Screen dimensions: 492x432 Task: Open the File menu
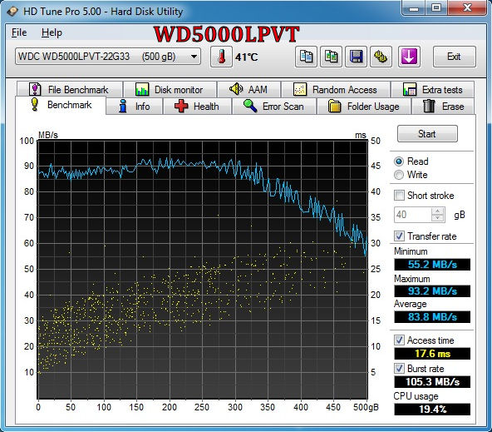19,32
